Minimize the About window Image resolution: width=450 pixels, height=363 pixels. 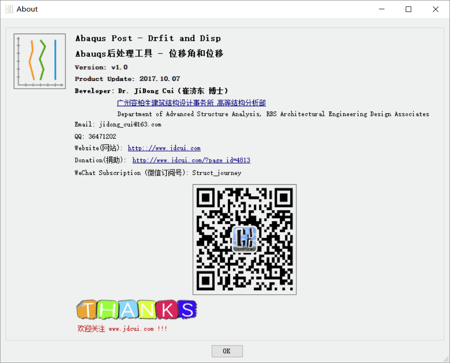click(x=382, y=9)
